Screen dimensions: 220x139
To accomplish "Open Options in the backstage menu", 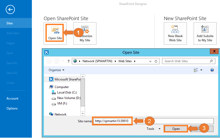I will (12, 108).
